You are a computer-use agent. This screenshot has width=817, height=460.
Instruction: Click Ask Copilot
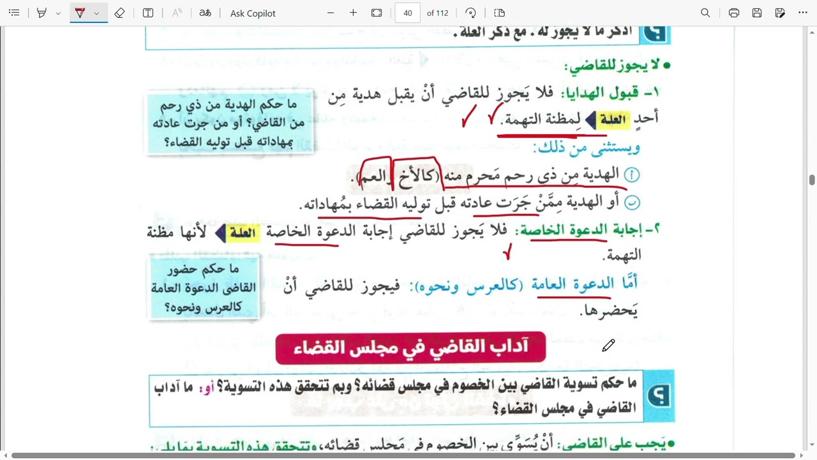click(253, 13)
